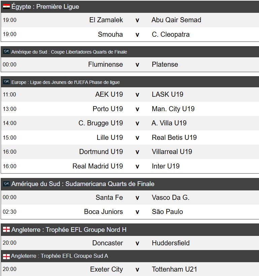Viewport: 259px width, 276px height.
Task: Open Fluminense v Platense fixture
Action: [130, 64]
